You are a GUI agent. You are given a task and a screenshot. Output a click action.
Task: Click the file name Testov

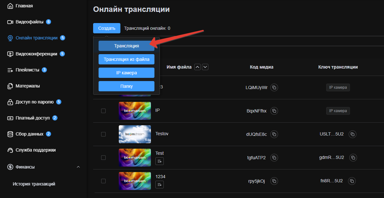coord(162,134)
